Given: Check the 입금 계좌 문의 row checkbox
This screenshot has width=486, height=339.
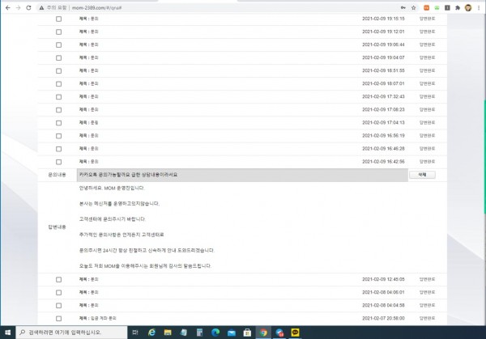Looking at the screenshot, I should point(58,319).
